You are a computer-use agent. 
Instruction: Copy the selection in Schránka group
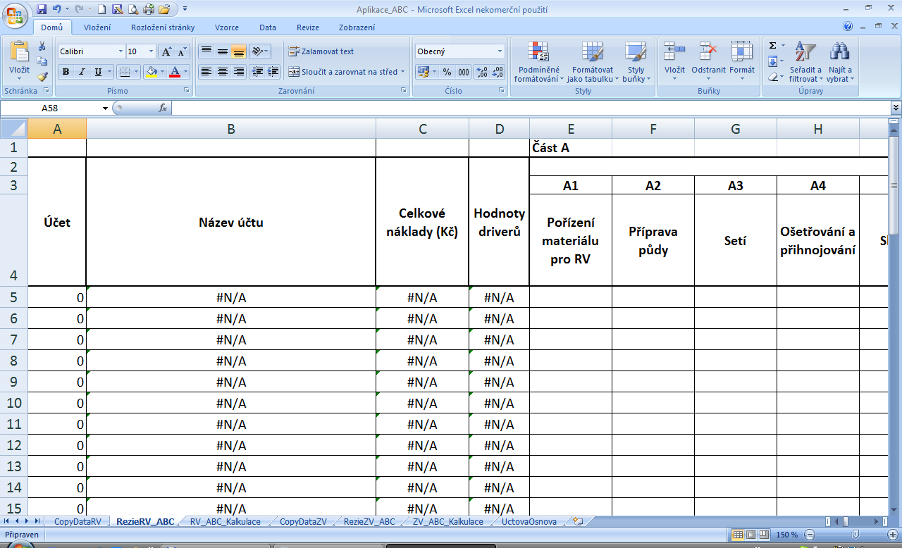42,61
